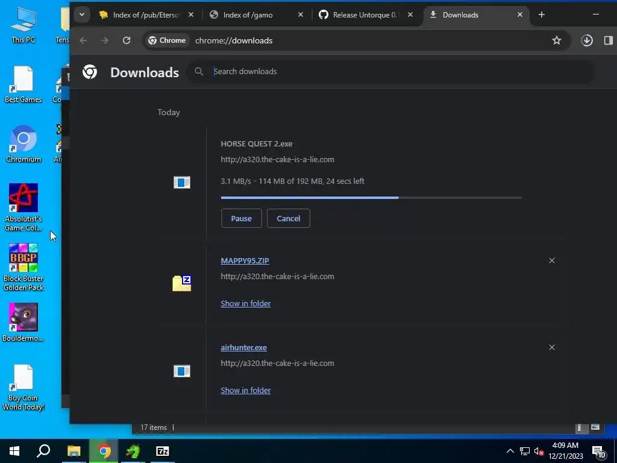Select Buy Coin World Today! shortcut
Image resolution: width=617 pixels, height=463 pixels.
click(x=23, y=388)
